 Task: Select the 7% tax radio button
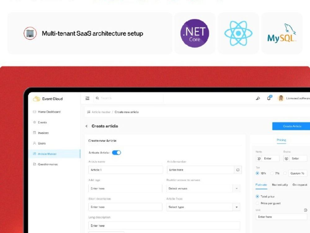coord(272,173)
